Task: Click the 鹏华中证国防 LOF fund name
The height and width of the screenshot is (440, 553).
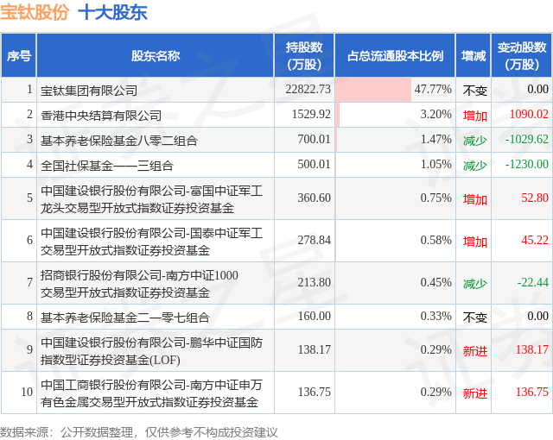Action: point(152,351)
